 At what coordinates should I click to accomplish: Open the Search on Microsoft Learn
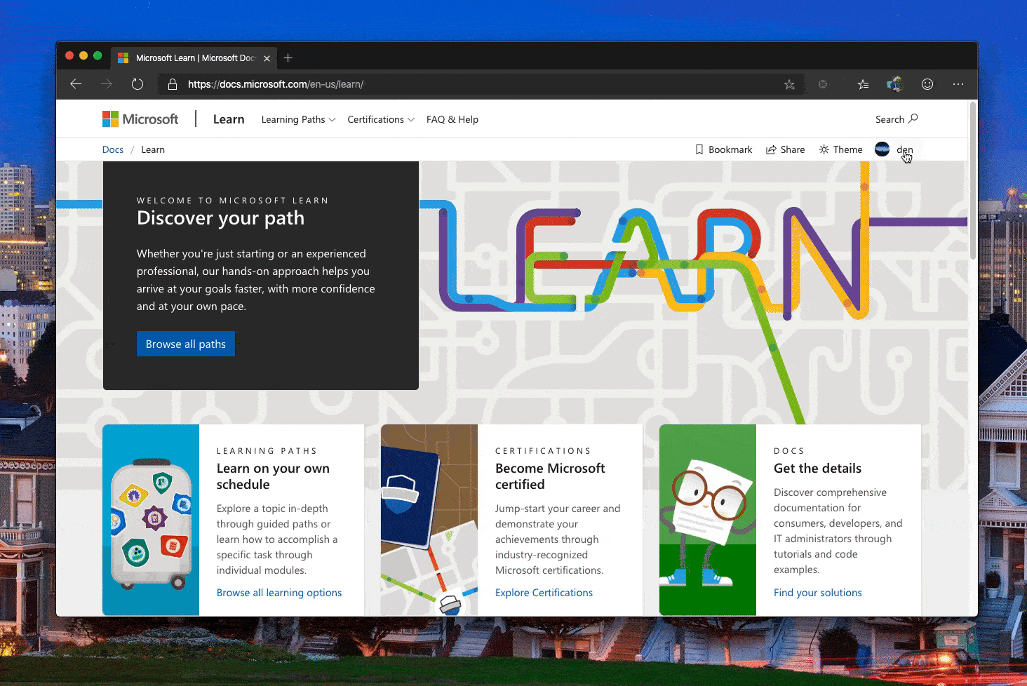point(896,119)
